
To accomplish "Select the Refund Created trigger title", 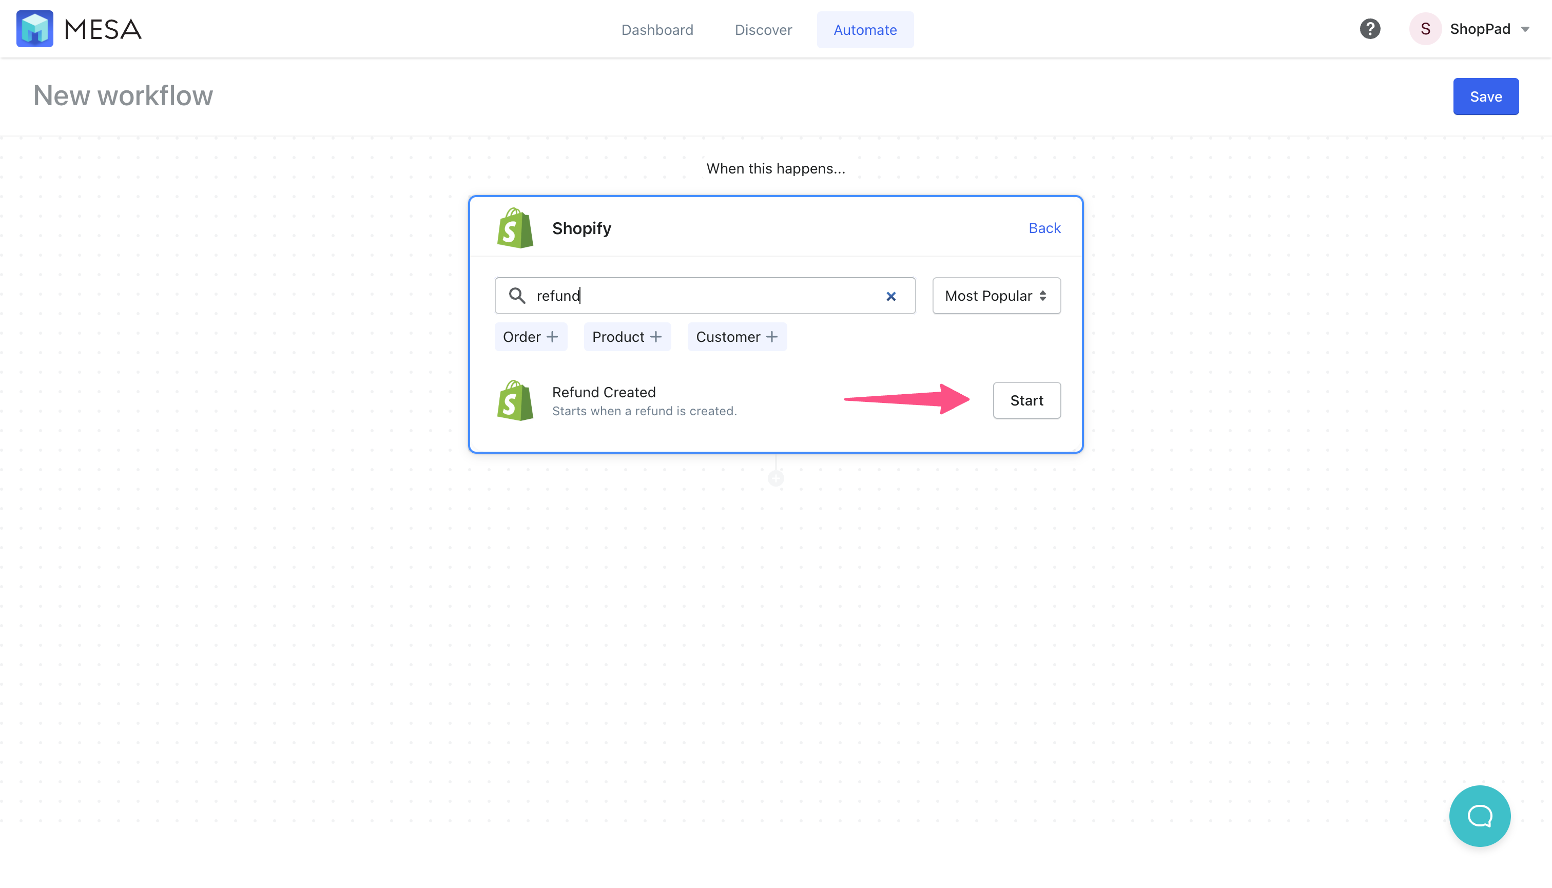I will (x=604, y=392).
